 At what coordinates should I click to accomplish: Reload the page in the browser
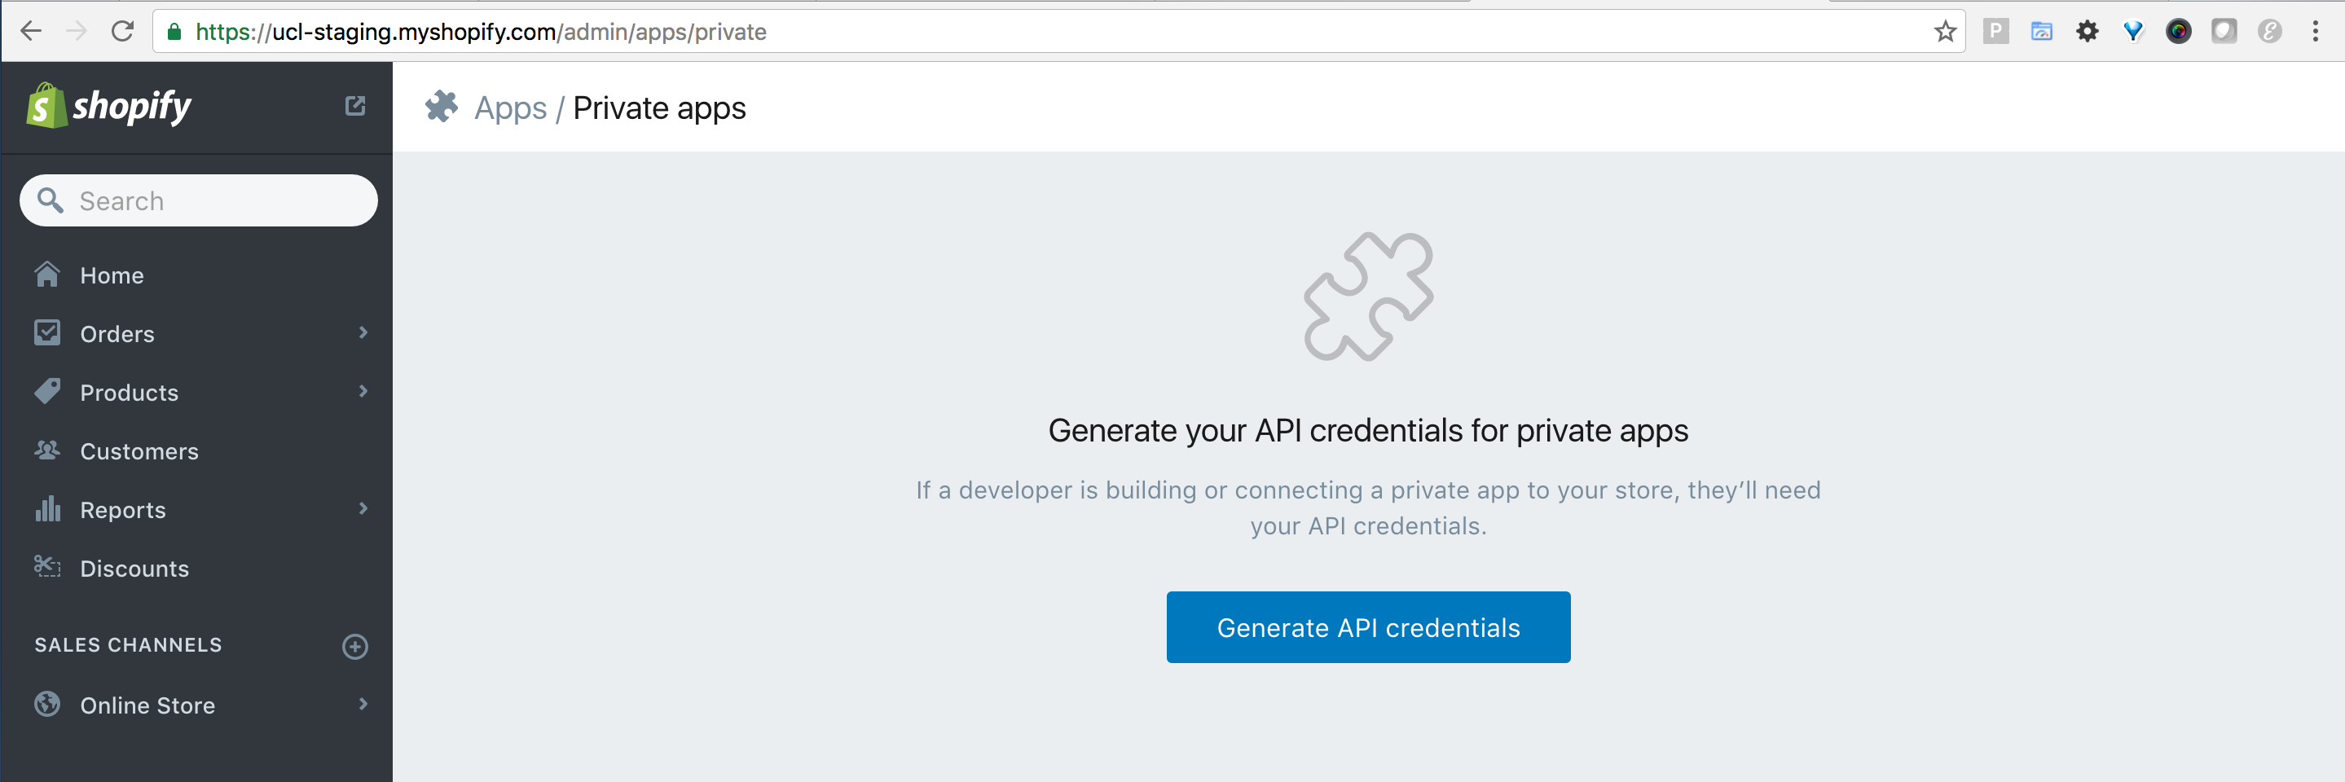(x=123, y=32)
